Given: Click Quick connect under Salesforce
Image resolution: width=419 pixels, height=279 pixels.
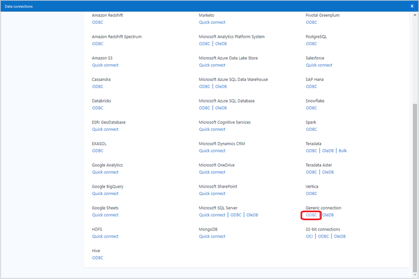Looking at the screenshot, I should pos(319,65).
